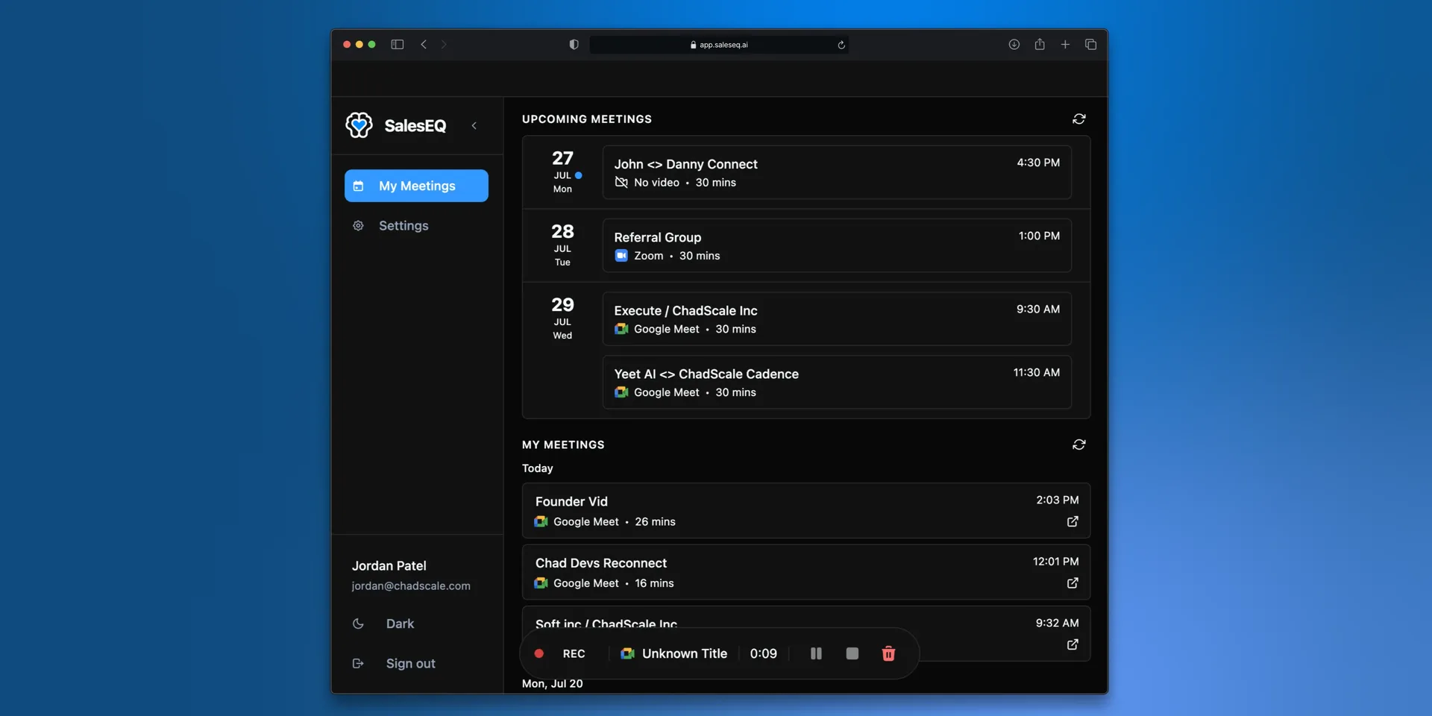
Task: Click the 4:30 PM meeting time
Action: click(1038, 163)
